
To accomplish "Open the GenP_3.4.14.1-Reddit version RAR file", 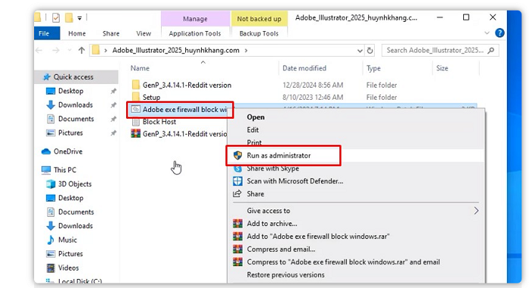I will tap(179, 134).
